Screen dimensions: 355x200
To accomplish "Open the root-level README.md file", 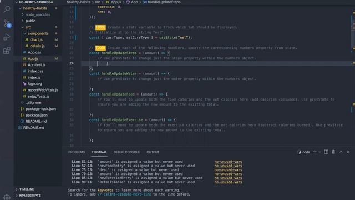I will click(33, 128).
